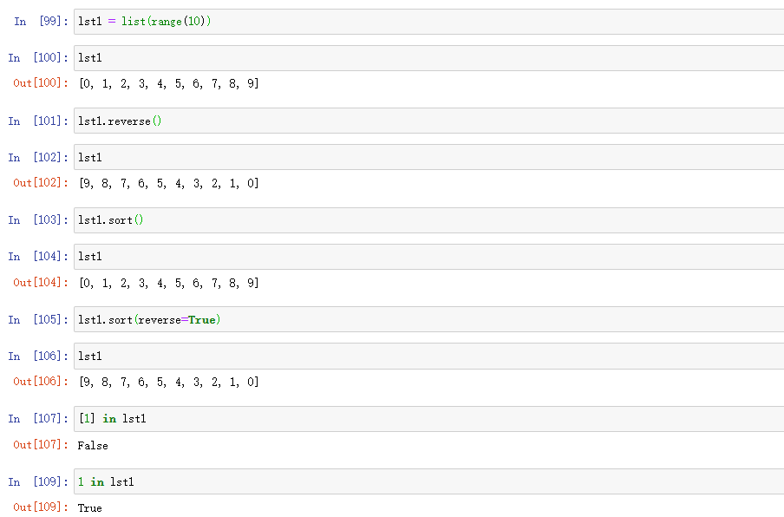Click the In [99] prompt label
The width and height of the screenshot is (784, 517).
click(x=41, y=22)
